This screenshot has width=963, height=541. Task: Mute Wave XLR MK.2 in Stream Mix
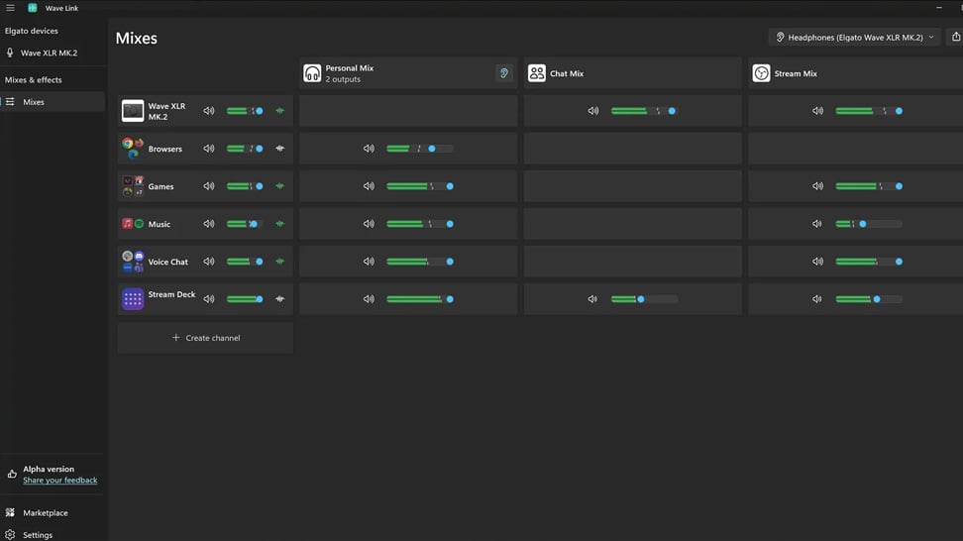click(817, 111)
